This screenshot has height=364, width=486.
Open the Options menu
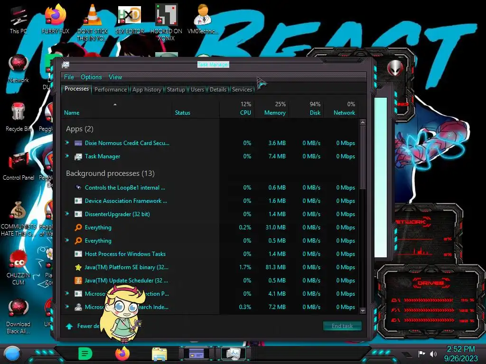coord(91,77)
